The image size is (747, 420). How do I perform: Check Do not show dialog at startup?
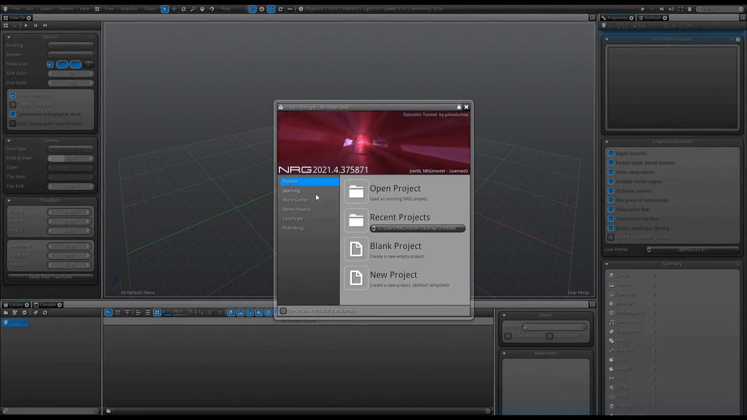click(284, 311)
